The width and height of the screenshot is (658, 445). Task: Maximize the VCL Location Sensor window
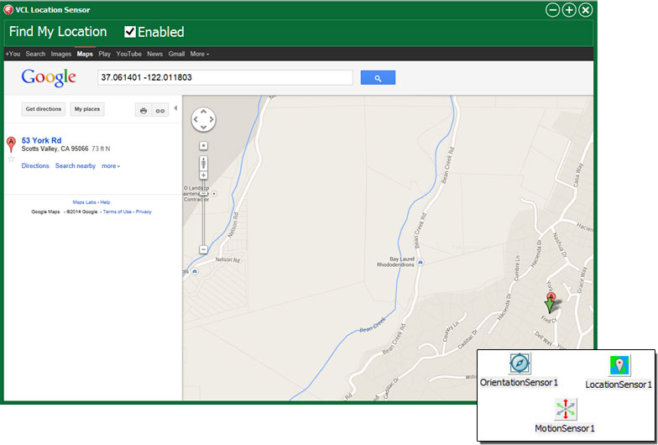tap(569, 10)
